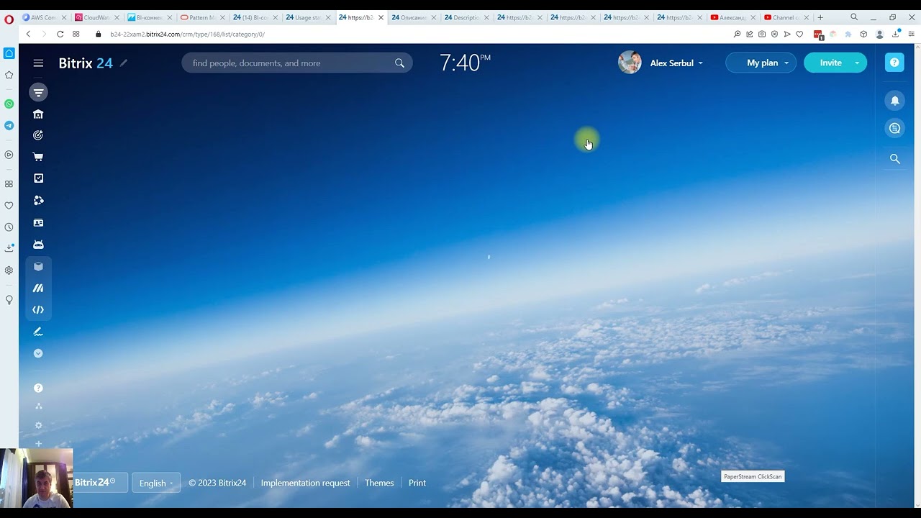Take a snapshot with the camera toolbar icon
The height and width of the screenshot is (518, 921).
[x=762, y=34]
